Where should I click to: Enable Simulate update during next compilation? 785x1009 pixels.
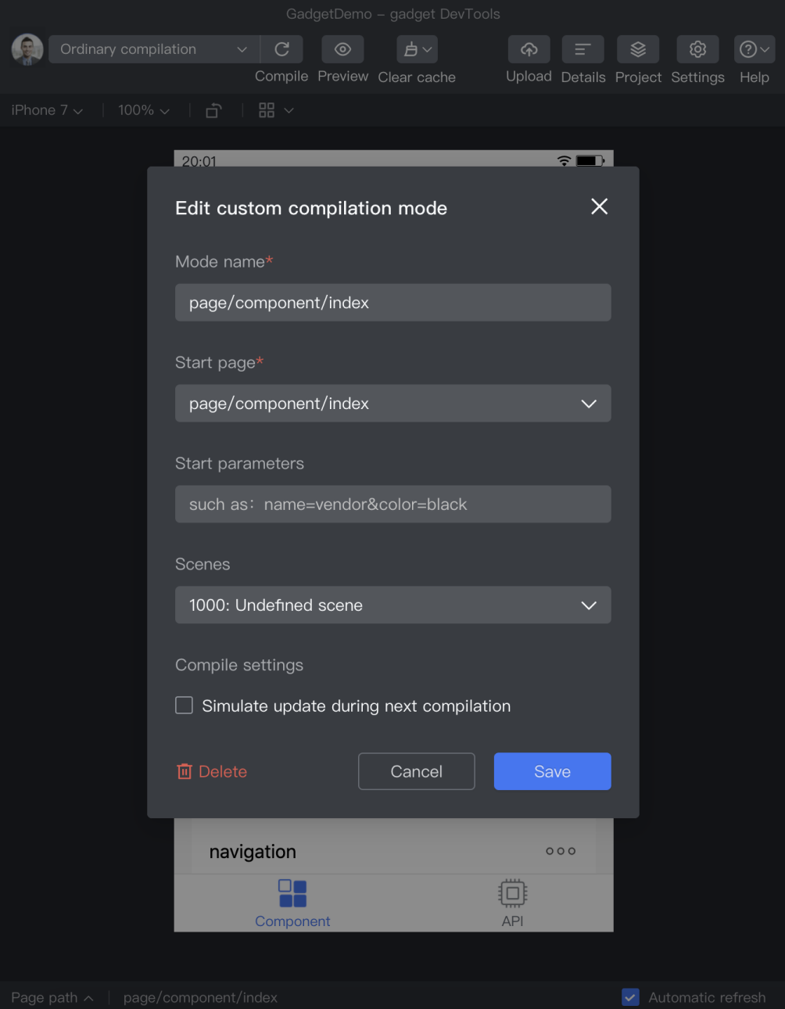click(x=185, y=706)
